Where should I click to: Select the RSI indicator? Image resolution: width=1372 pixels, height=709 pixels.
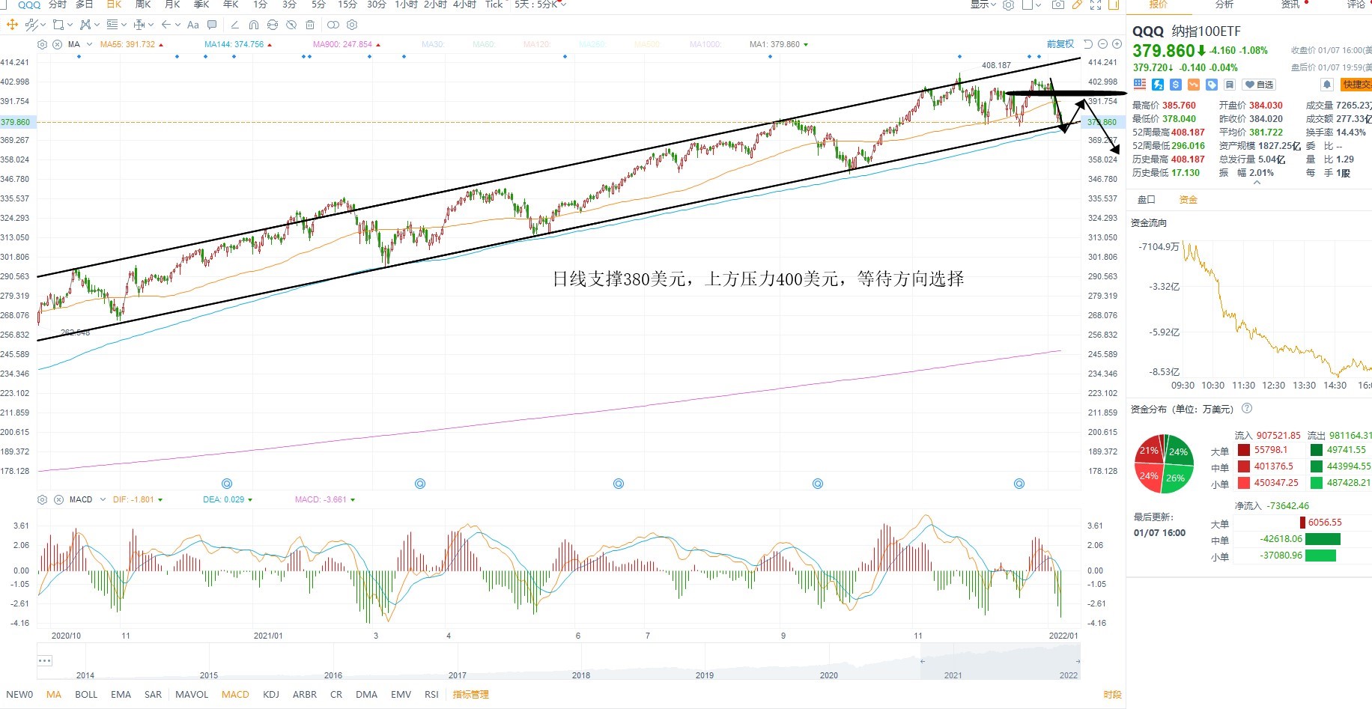pos(431,694)
